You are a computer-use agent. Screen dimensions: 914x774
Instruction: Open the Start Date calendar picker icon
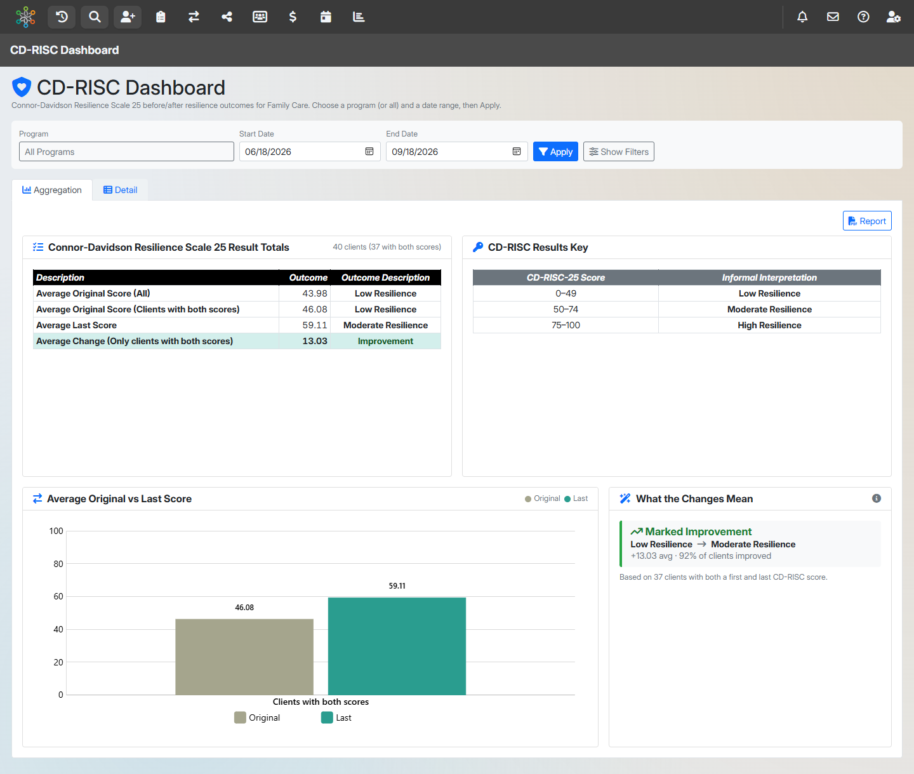click(369, 152)
